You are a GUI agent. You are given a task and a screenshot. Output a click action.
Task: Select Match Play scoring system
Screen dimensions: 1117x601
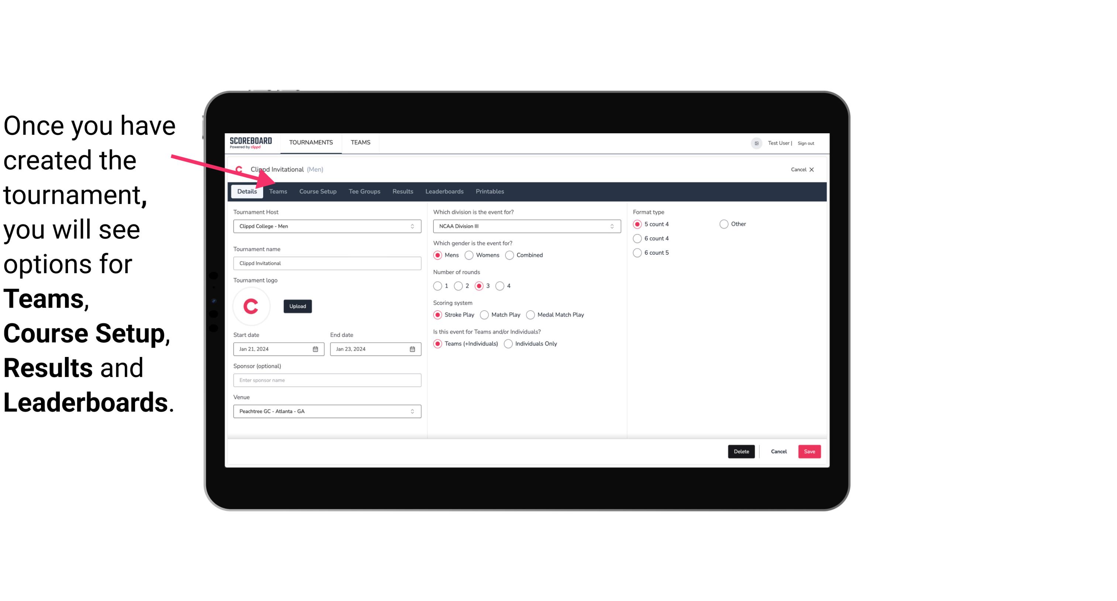[x=484, y=314]
